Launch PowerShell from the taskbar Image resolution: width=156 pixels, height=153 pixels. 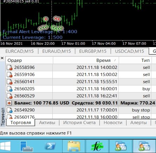point(51,146)
